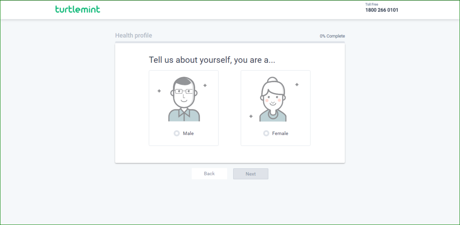Click the plus sparkle above-right of female avatar
Viewport: 460px width, 225px height.
[x=297, y=85]
